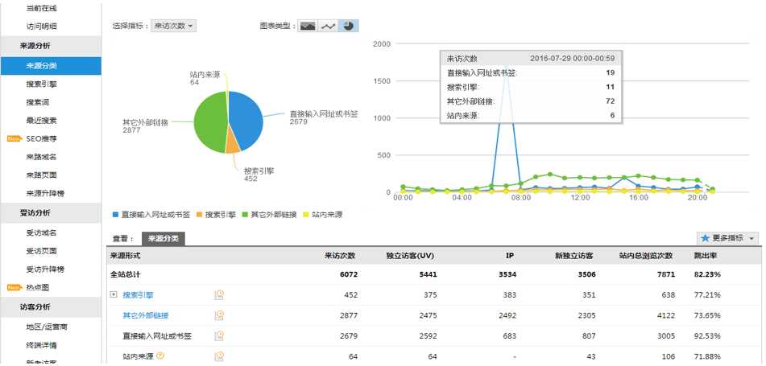Viewport: 766px width, 366px height.
Task: Open 受访升降榜 in sidebar
Action: [x=45, y=269]
